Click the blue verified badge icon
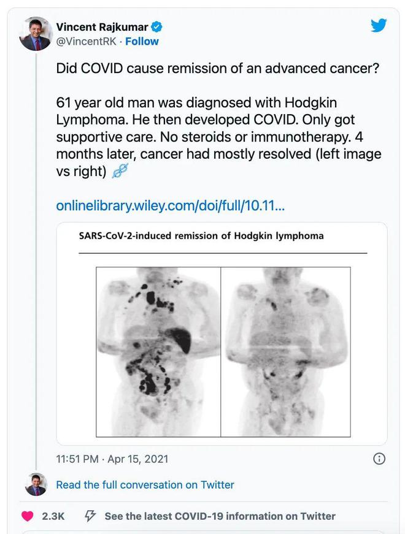The width and height of the screenshot is (405, 534). tap(156, 27)
